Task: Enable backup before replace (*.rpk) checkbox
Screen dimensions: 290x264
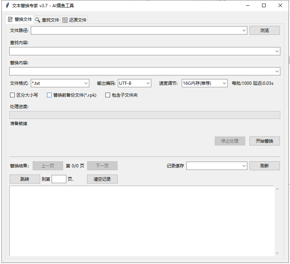Action: point(49,95)
